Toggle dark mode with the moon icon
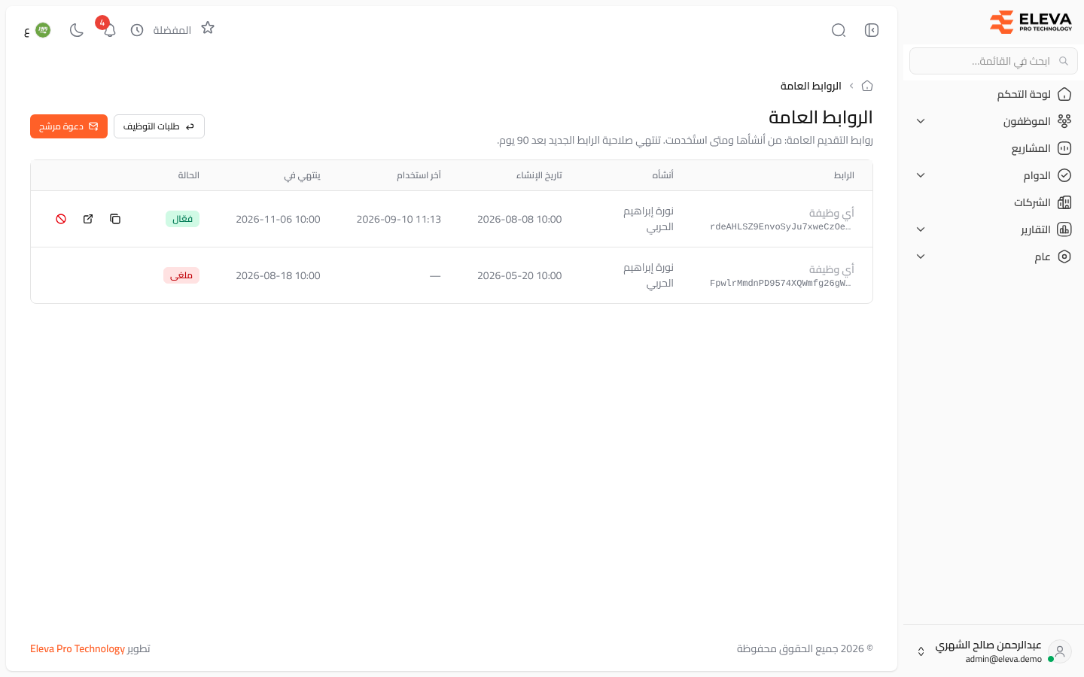 click(x=76, y=30)
